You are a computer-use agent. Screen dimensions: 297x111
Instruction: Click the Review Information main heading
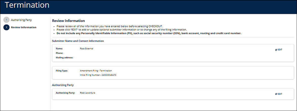68,21
